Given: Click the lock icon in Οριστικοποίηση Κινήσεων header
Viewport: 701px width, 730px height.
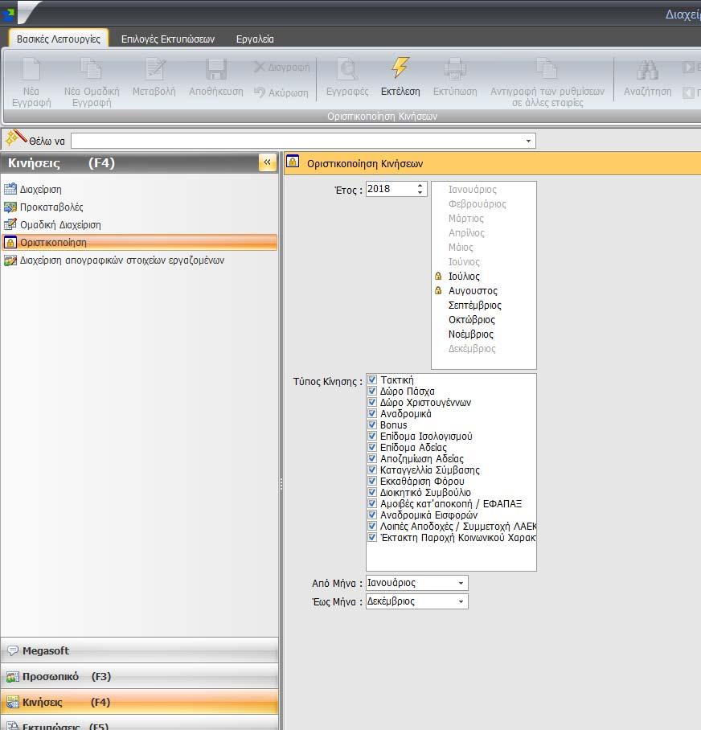Looking at the screenshot, I should pyautogui.click(x=293, y=162).
